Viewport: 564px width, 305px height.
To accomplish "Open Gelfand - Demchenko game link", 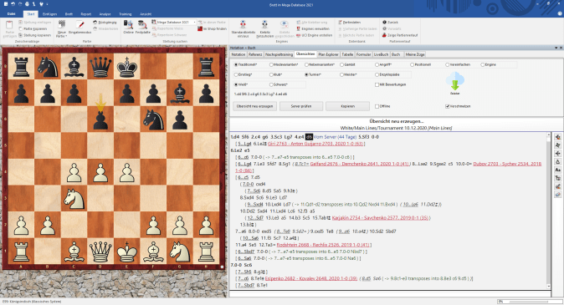I will coord(359,164).
